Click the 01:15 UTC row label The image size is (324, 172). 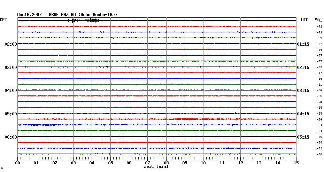point(303,44)
